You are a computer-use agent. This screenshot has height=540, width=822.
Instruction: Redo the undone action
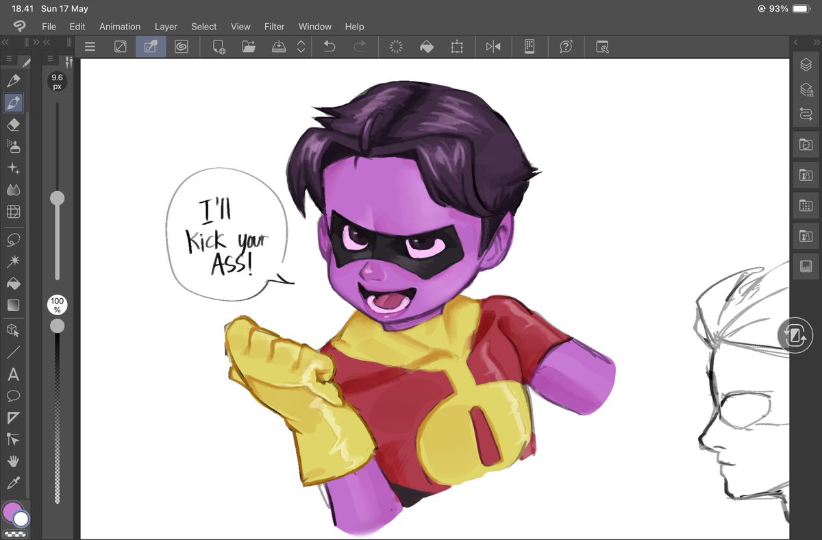(360, 47)
